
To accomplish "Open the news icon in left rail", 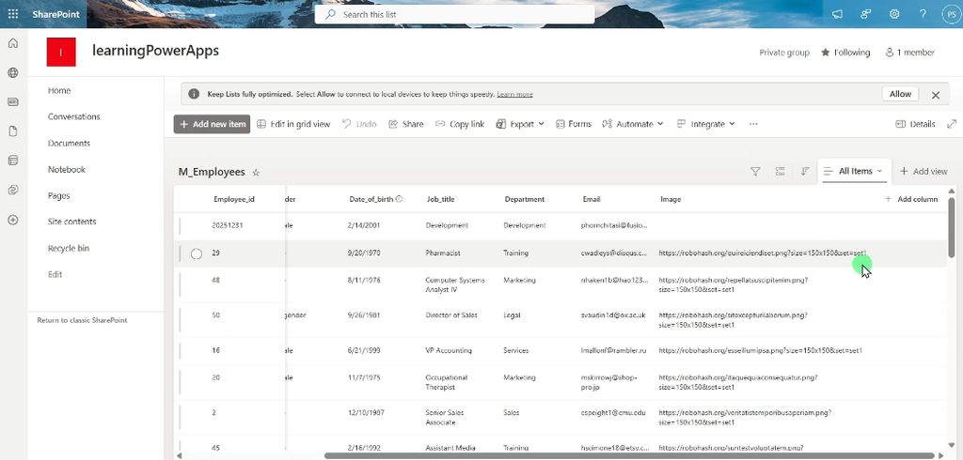I will (x=13, y=101).
